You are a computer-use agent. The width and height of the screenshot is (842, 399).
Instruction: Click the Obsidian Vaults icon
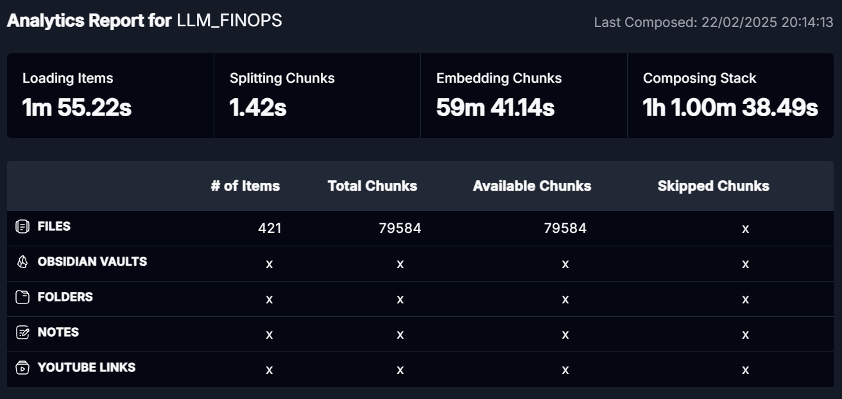click(x=22, y=262)
